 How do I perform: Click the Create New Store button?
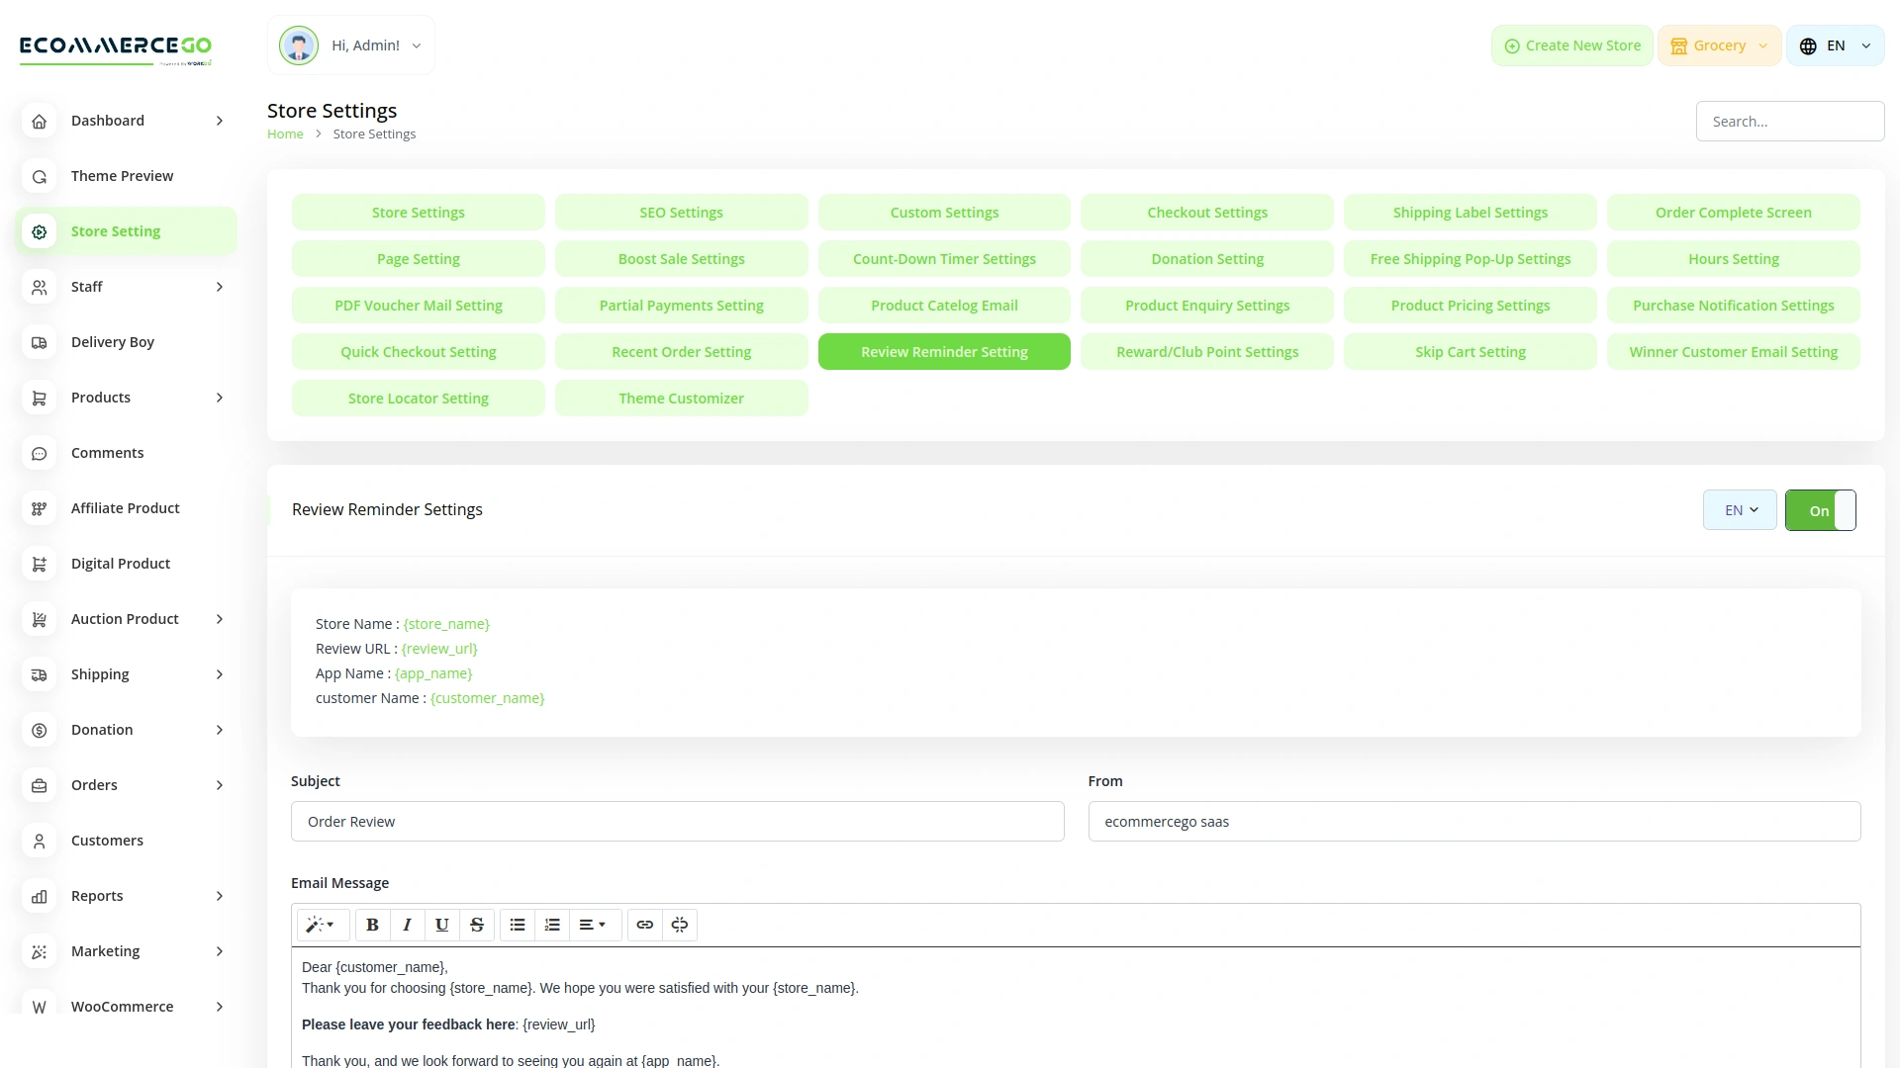tap(1570, 45)
